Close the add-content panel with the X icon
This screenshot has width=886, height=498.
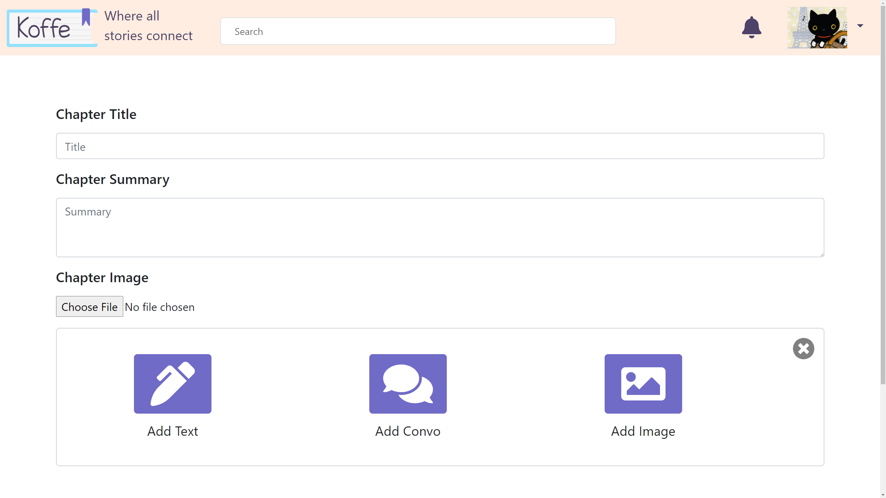[803, 348]
